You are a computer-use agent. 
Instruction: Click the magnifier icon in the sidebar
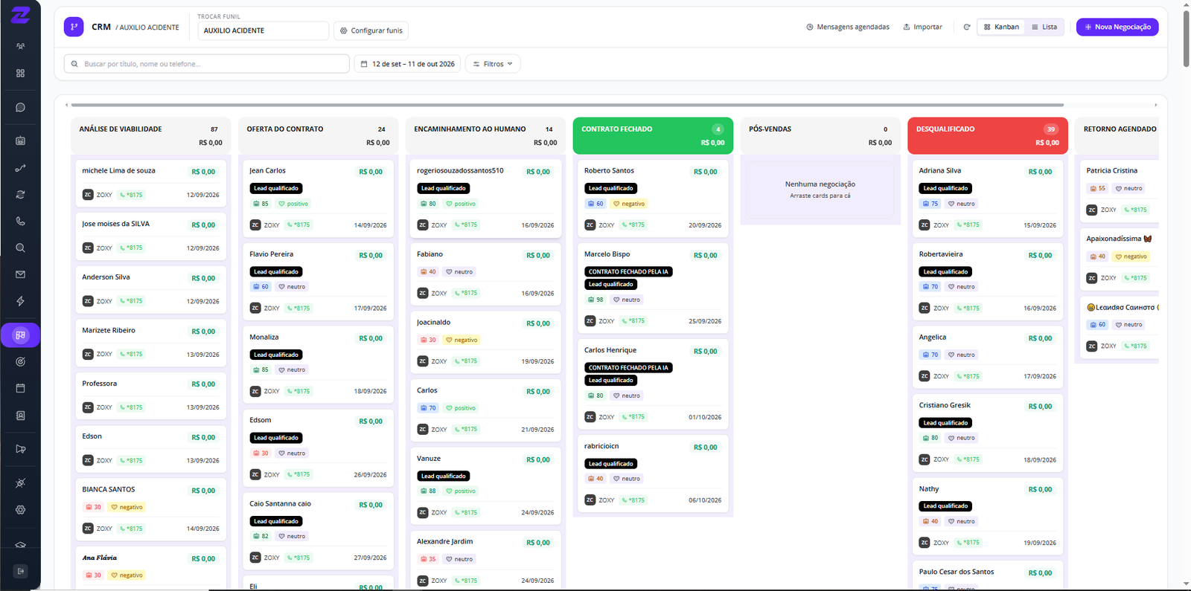[x=20, y=248]
